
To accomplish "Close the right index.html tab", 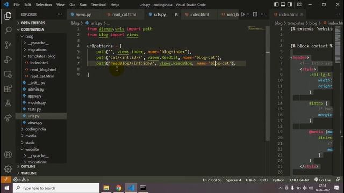I will (x=302, y=14).
